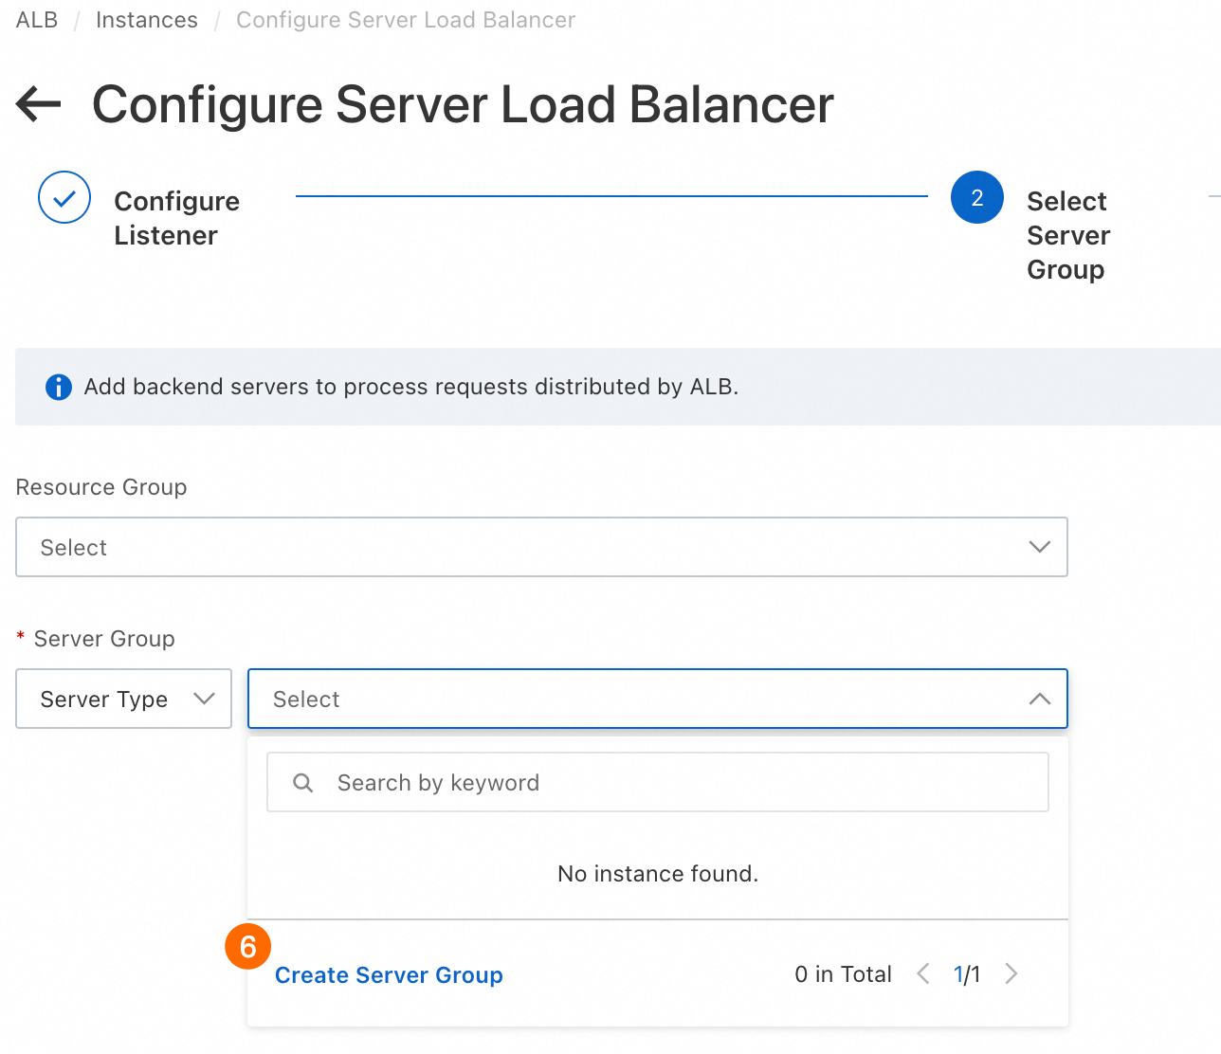The image size is (1221, 1054).
Task: Collapse the Server Group select dropdown
Action: click(x=1039, y=699)
